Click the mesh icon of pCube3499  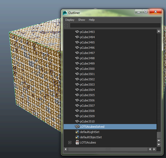click(x=77, y=63)
